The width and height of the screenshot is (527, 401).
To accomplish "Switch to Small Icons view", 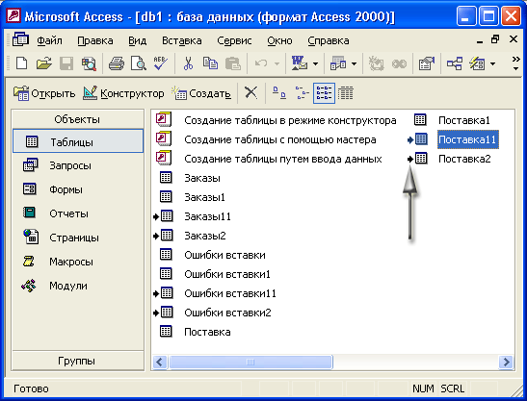I will tap(302, 92).
